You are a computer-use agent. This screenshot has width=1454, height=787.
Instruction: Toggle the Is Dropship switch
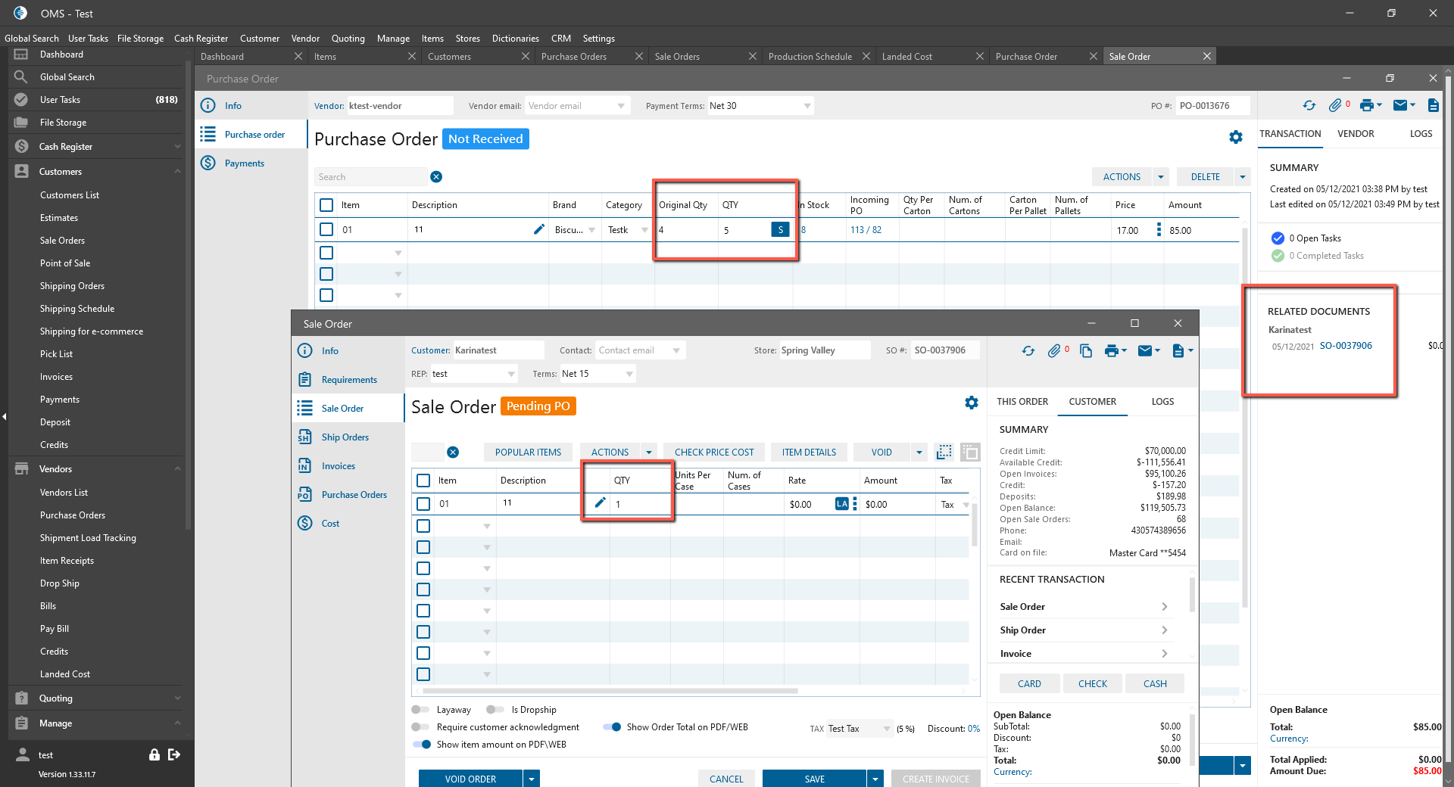tap(495, 710)
